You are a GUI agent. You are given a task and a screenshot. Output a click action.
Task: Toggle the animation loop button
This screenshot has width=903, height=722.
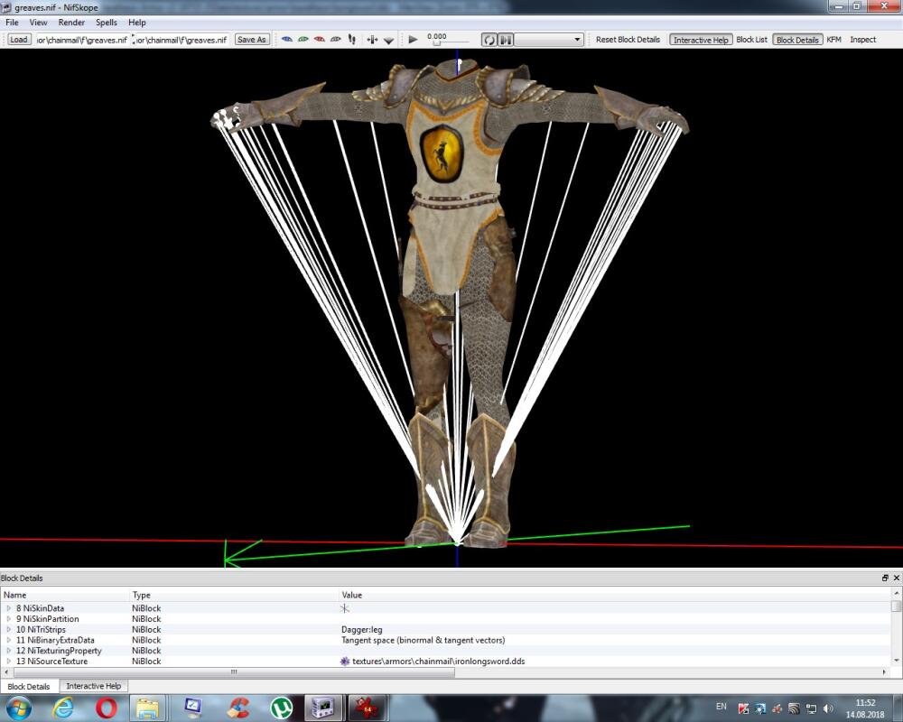pos(489,40)
